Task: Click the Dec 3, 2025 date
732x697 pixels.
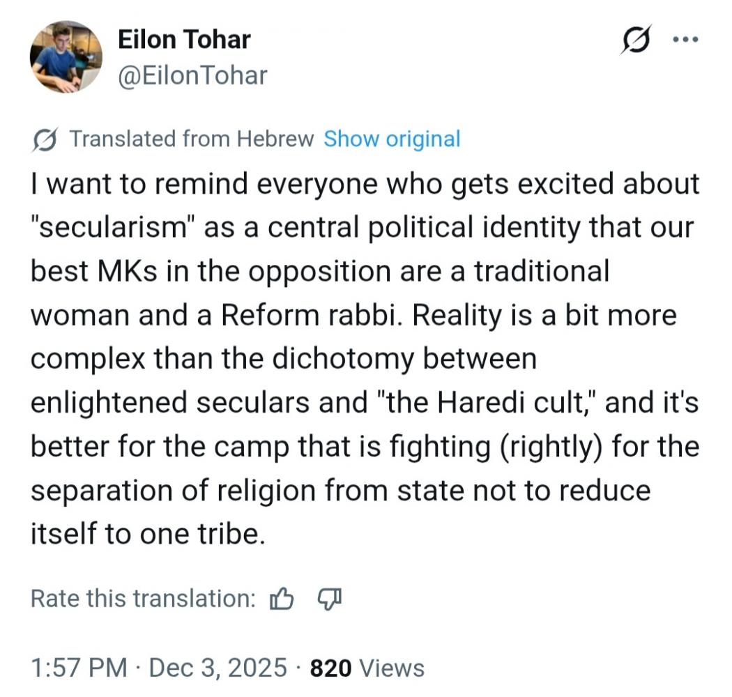Action: 218,668
